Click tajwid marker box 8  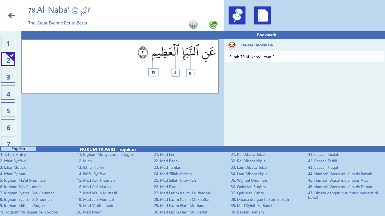point(190,73)
